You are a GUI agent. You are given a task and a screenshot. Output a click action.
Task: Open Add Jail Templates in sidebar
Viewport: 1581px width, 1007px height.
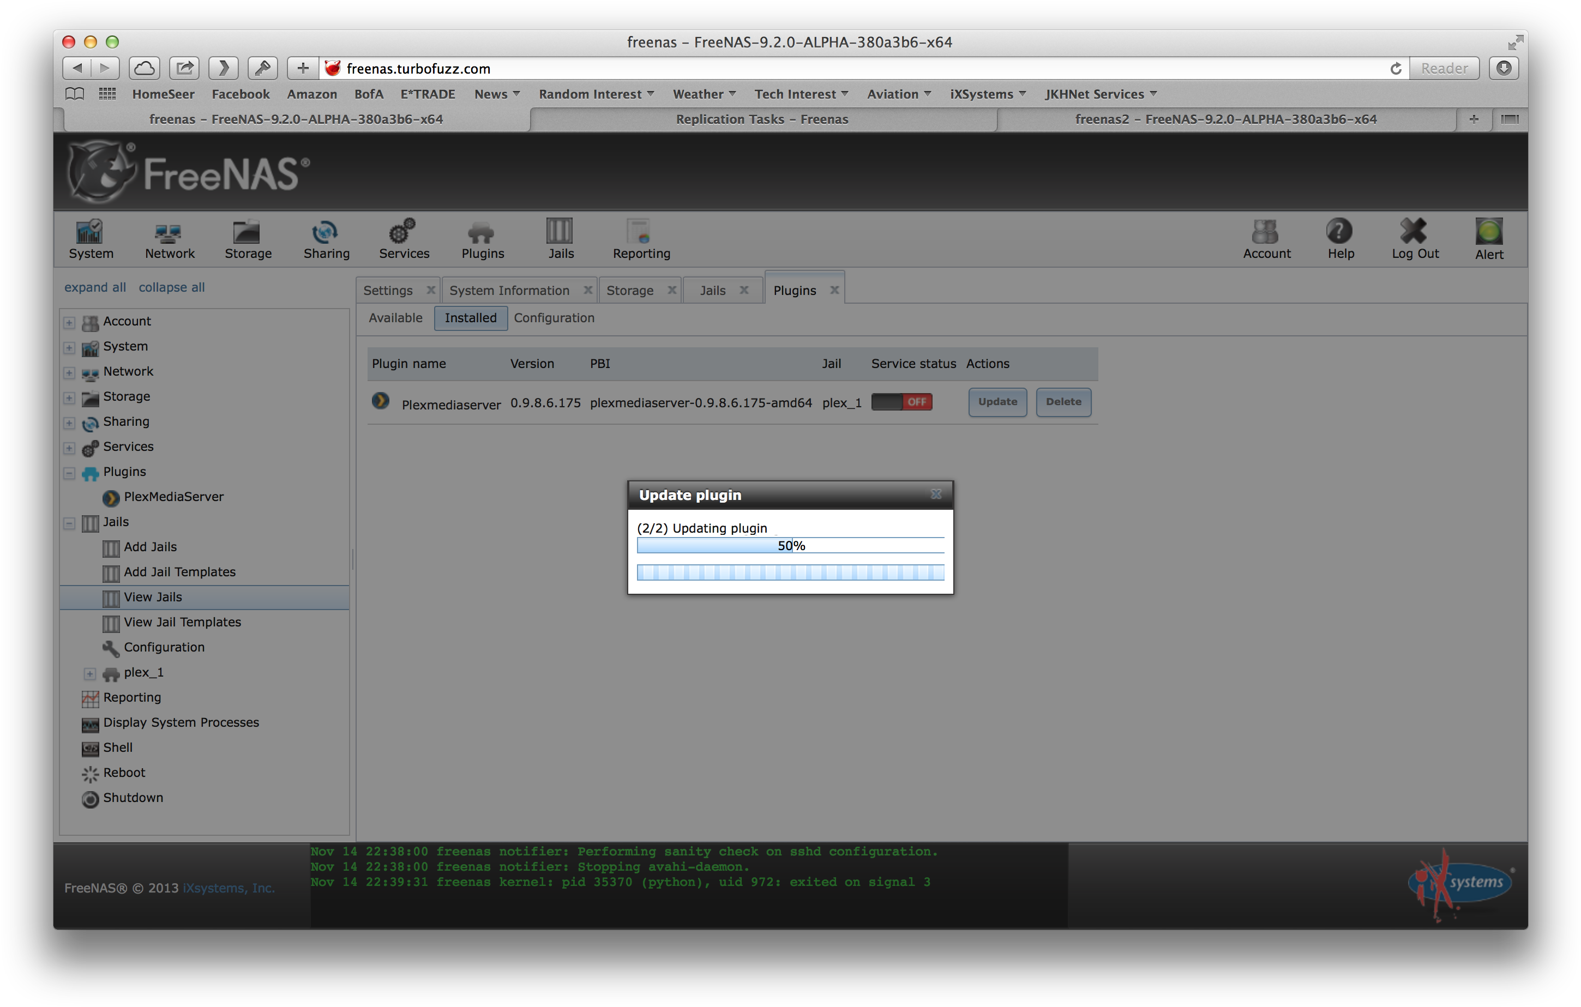pos(179,572)
